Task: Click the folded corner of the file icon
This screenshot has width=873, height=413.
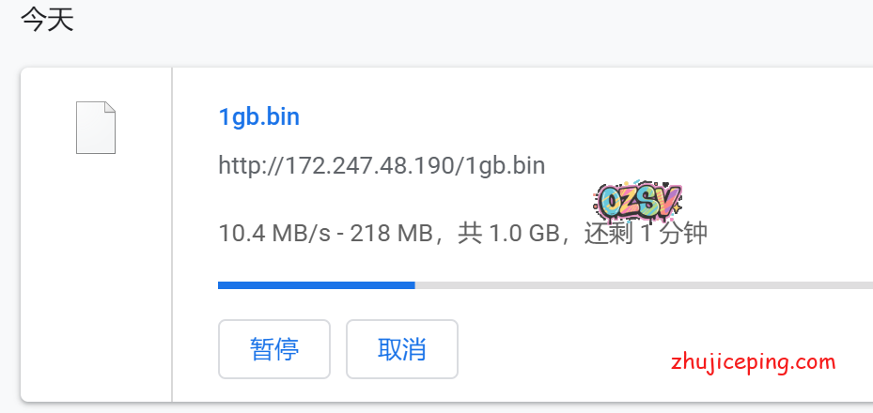Action: click(110, 107)
